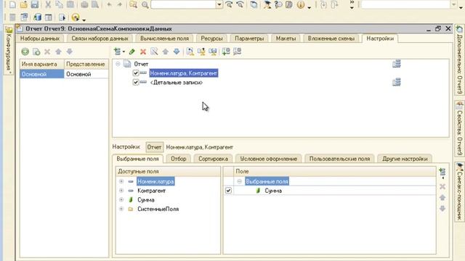Collapse Выбранные поля node

[x=239, y=181]
